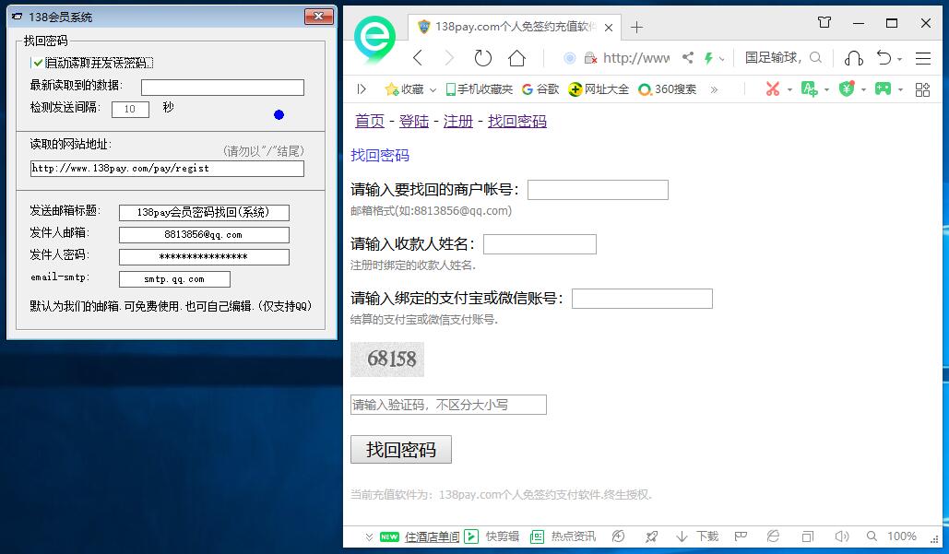The image size is (949, 554).
Task: Reload the page with the refresh icon
Action: pyautogui.click(x=482, y=58)
